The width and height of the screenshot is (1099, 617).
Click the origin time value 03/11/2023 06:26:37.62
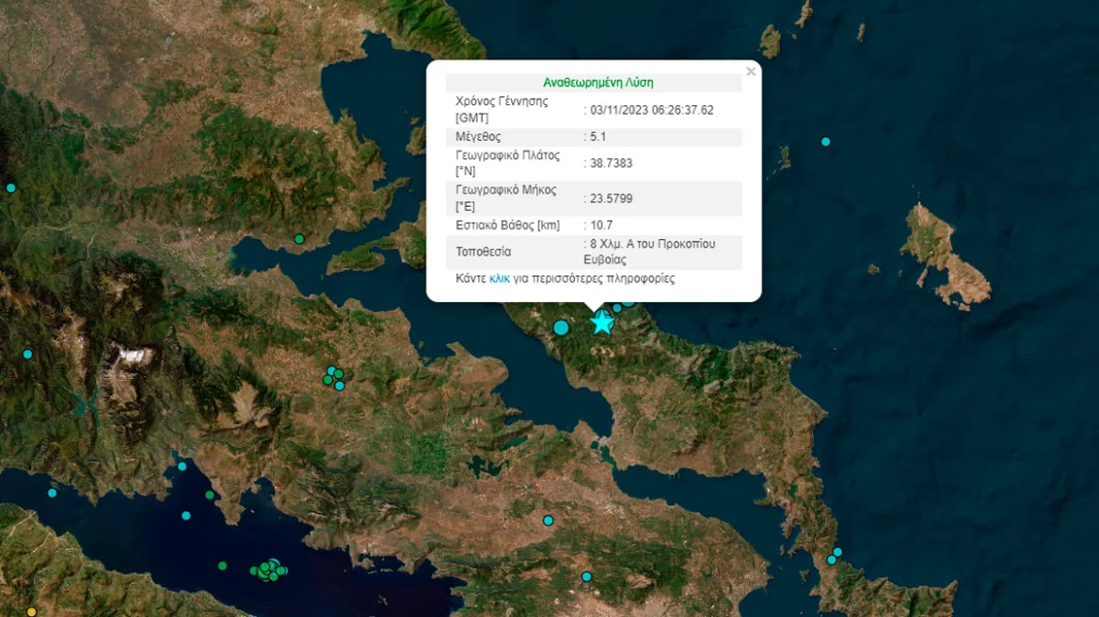[652, 110]
